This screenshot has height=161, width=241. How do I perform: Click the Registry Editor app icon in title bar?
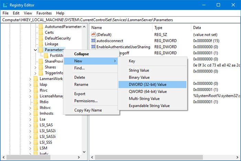pyautogui.click(x=6, y=5)
